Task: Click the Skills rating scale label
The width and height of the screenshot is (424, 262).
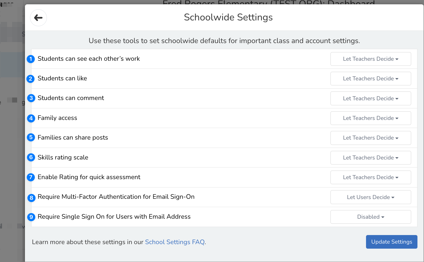Action: [63, 157]
